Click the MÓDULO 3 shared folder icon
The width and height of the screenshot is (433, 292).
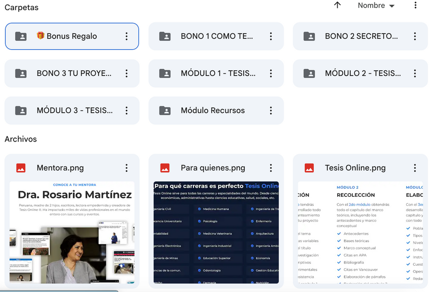(21, 111)
